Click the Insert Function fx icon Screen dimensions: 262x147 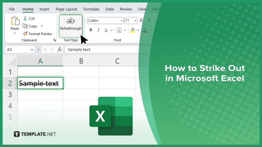click(60, 49)
